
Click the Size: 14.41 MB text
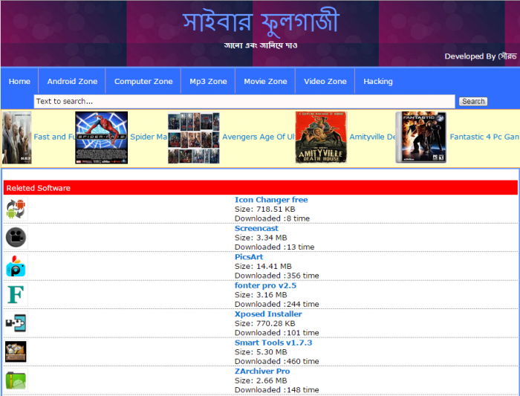click(263, 266)
